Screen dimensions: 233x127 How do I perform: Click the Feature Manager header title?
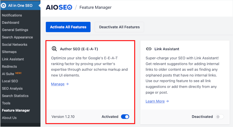tap(95, 8)
